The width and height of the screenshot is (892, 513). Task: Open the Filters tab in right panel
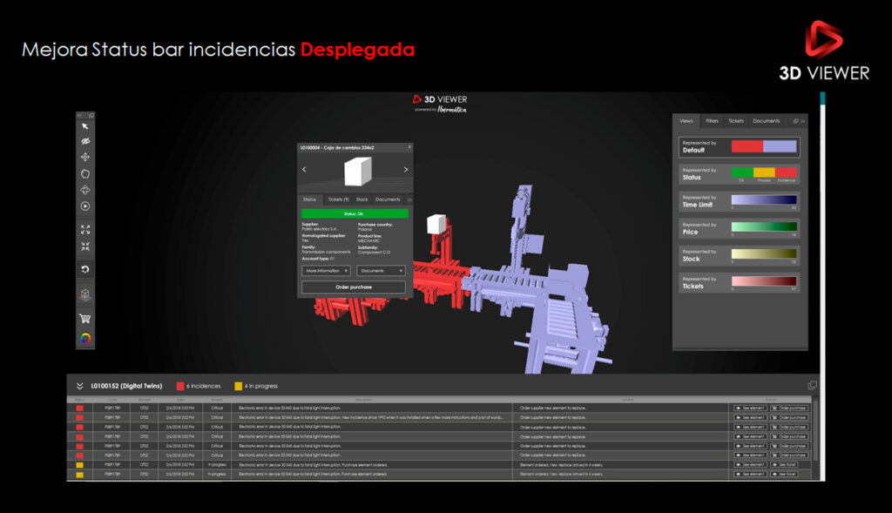pos(712,121)
